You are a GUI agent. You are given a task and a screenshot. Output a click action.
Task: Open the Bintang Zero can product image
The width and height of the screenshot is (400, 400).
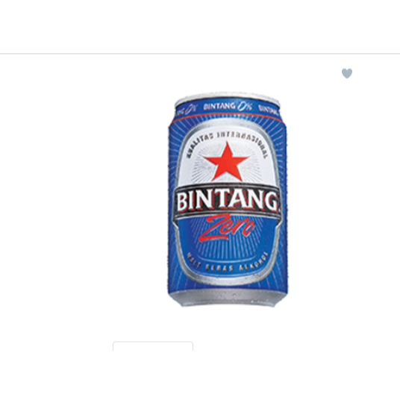click(x=228, y=199)
